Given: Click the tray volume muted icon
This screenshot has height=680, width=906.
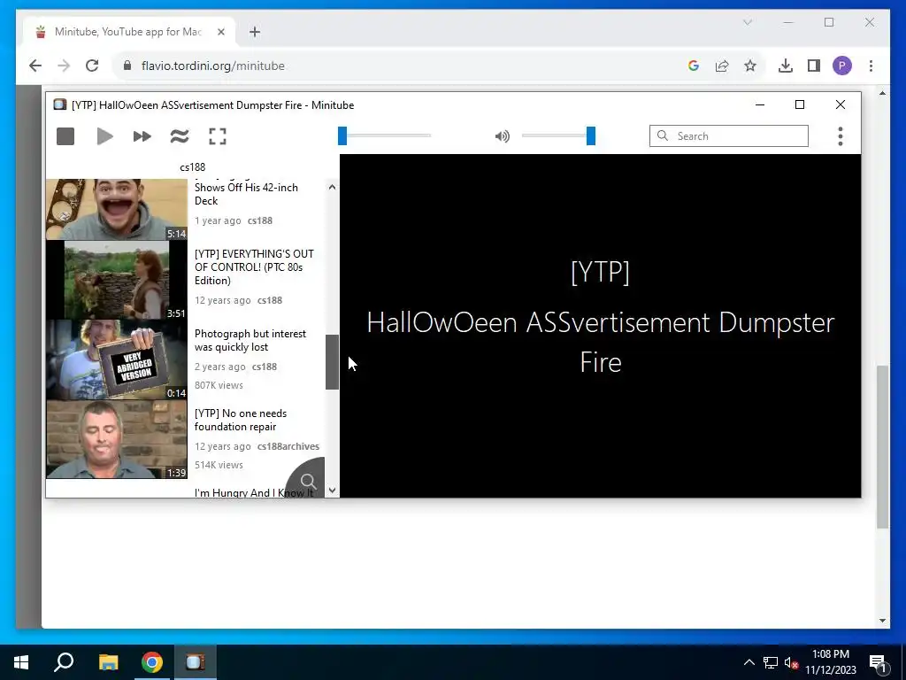Looking at the screenshot, I should 791,662.
